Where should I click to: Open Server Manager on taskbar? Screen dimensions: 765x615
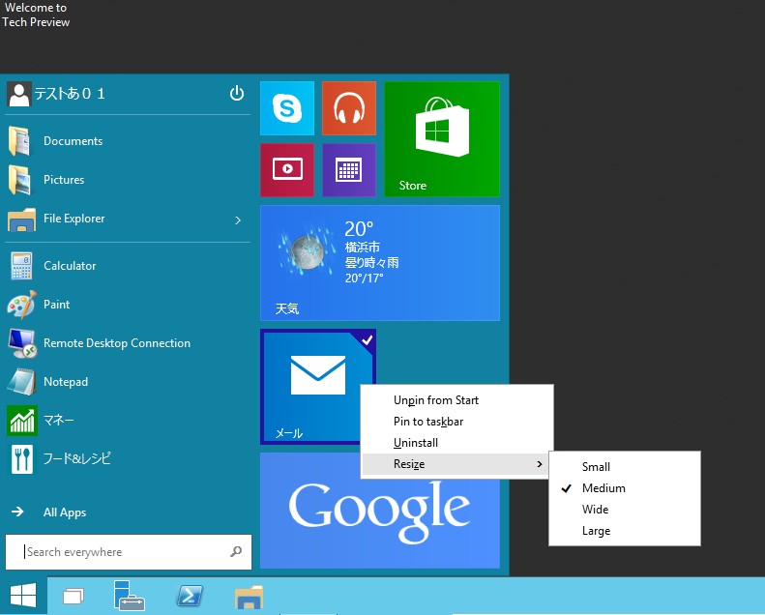tap(129, 596)
